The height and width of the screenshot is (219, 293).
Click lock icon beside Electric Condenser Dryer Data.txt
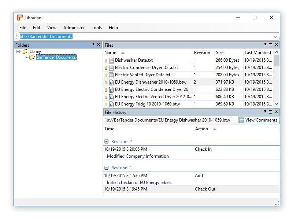coord(106,68)
